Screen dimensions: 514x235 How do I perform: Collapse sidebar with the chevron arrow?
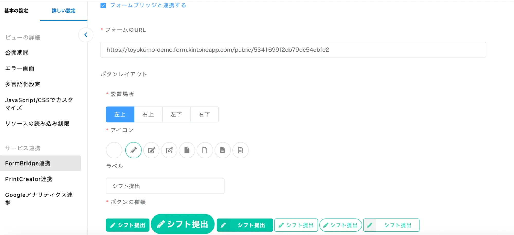[86, 35]
